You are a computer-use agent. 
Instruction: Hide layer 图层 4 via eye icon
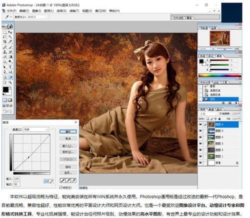(200, 137)
